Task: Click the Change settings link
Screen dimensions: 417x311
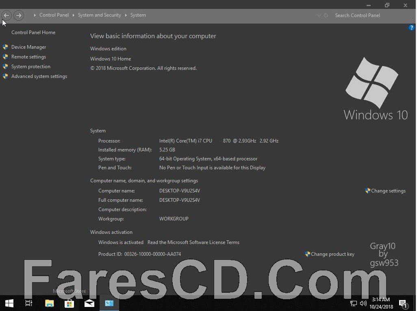Action: tap(388, 191)
